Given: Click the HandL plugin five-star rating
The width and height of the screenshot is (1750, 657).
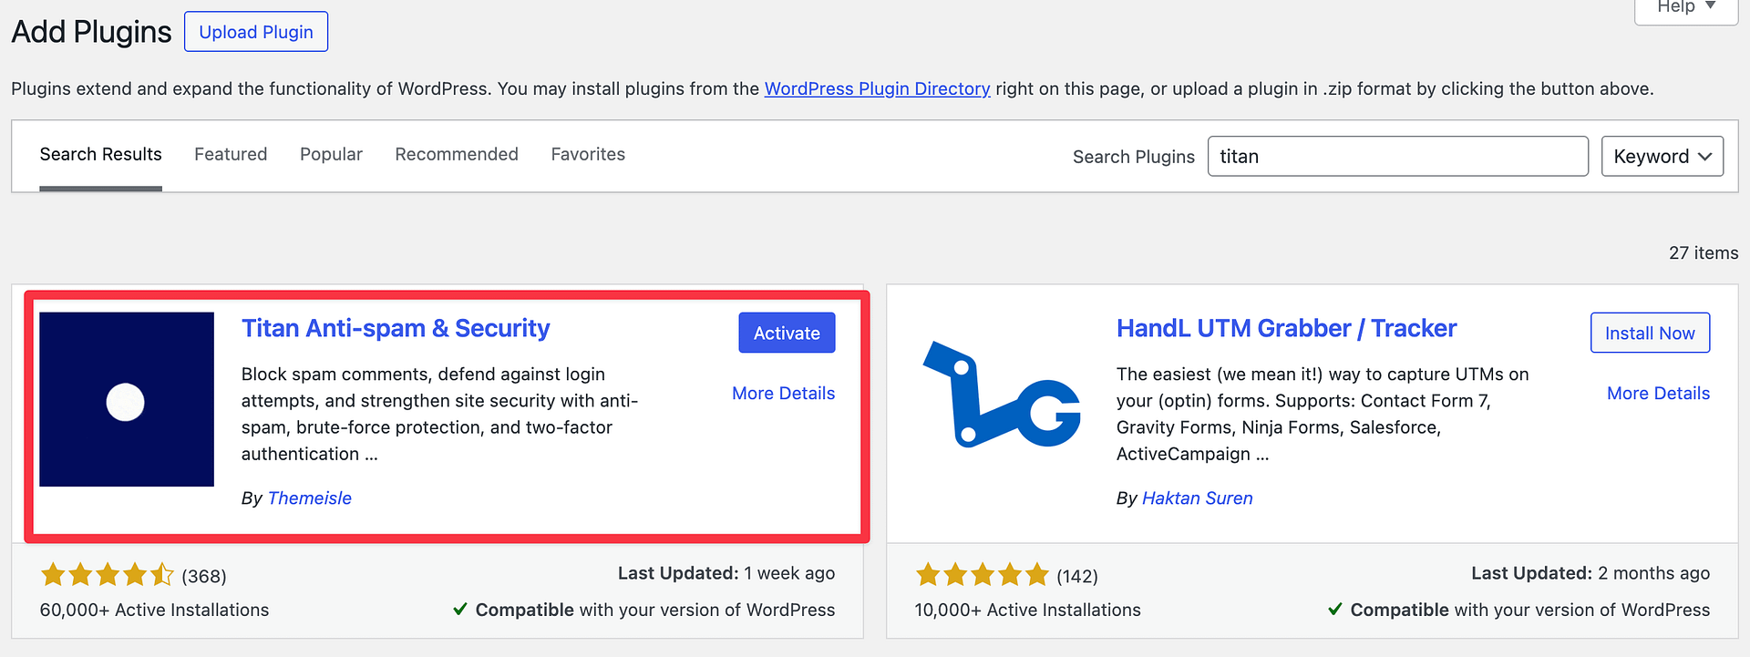Looking at the screenshot, I should (982, 575).
